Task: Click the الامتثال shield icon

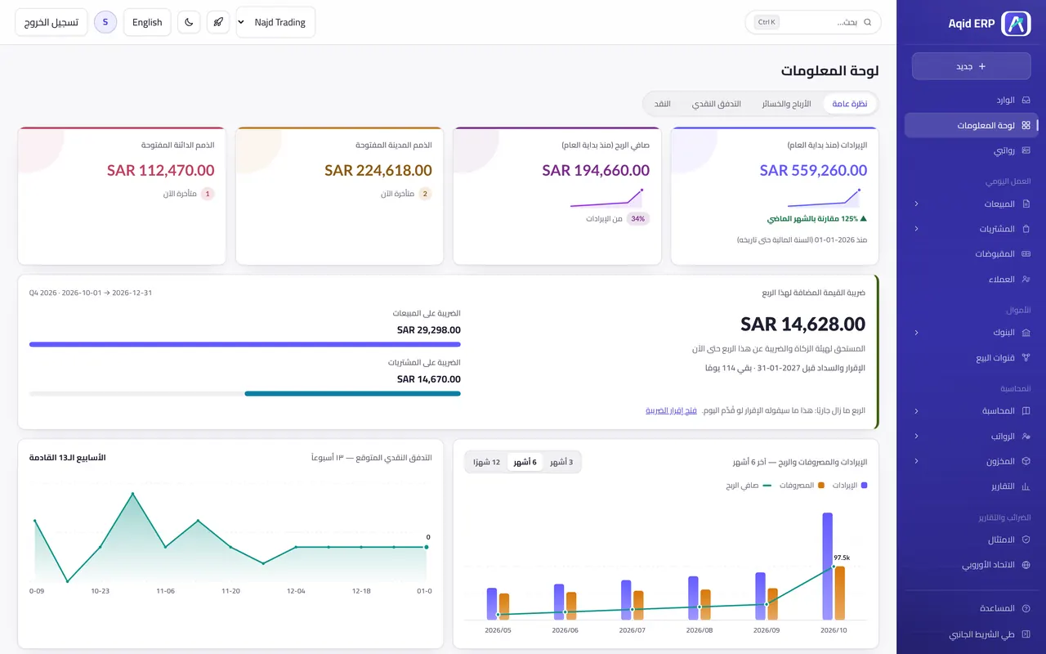Action: [x=1026, y=540]
